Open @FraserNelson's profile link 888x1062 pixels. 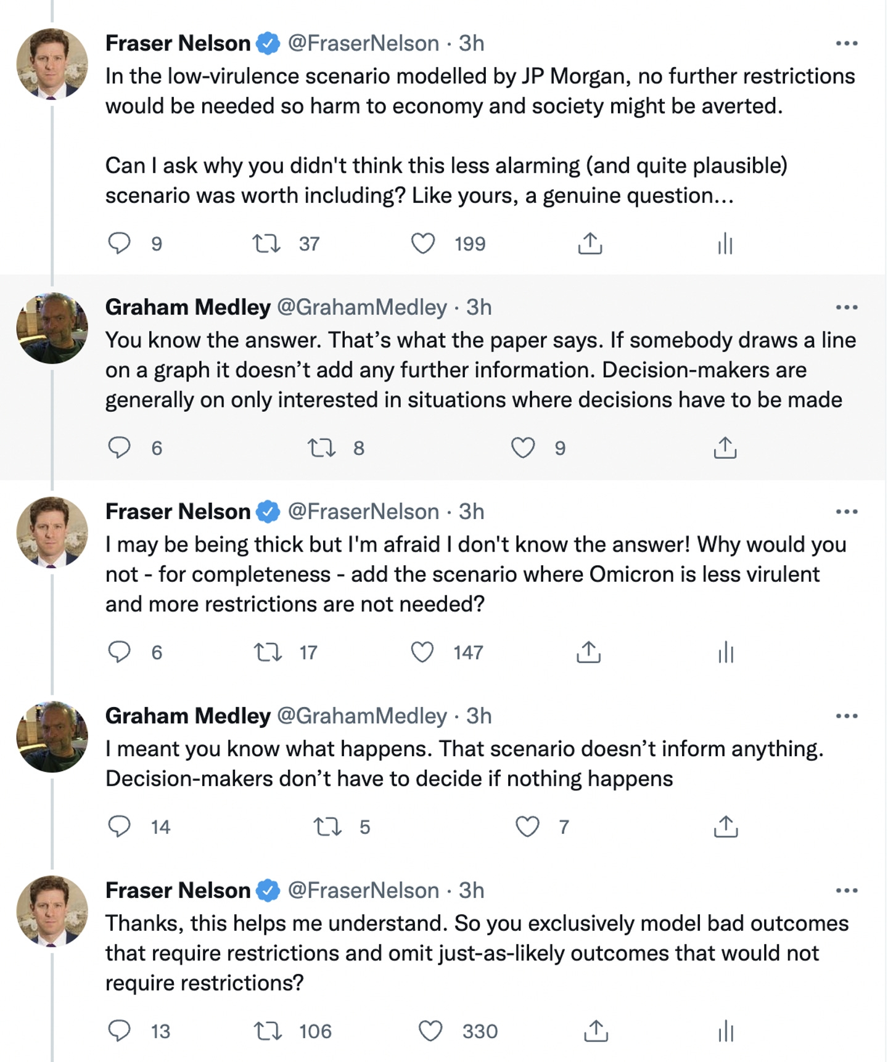[x=360, y=43]
